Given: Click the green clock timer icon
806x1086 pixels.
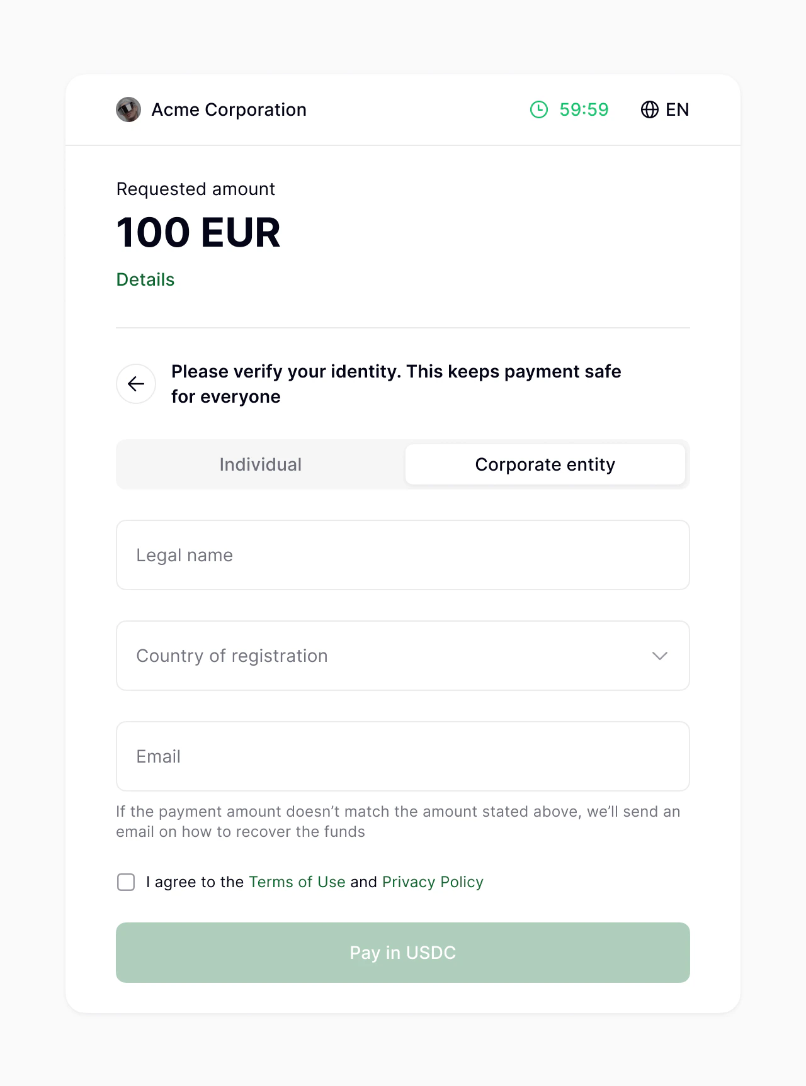Looking at the screenshot, I should (x=539, y=109).
